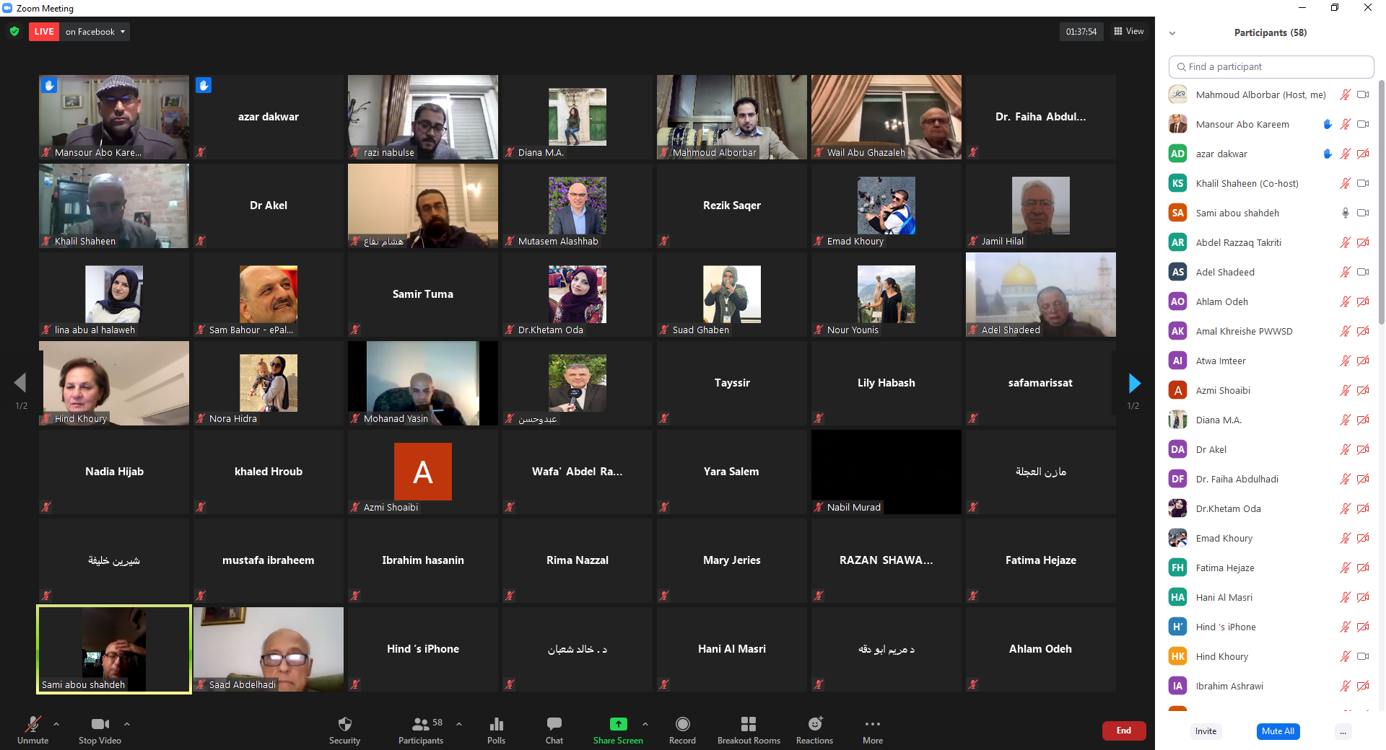The width and height of the screenshot is (1386, 750).
Task: Open the 'on Facebook' live dropdown
Action: tap(95, 32)
